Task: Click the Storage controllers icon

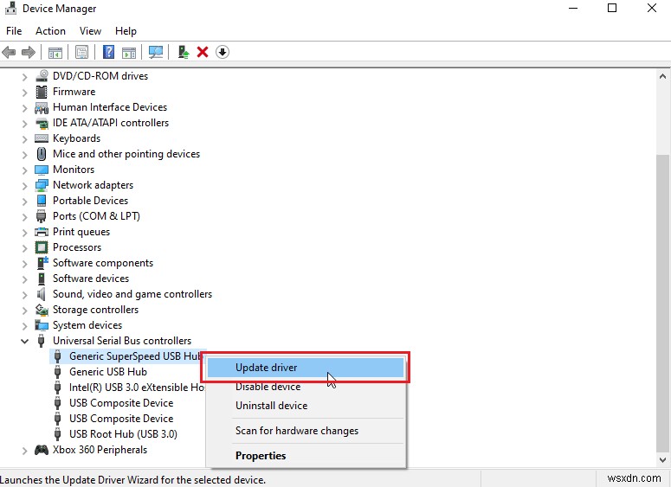Action: click(x=42, y=310)
